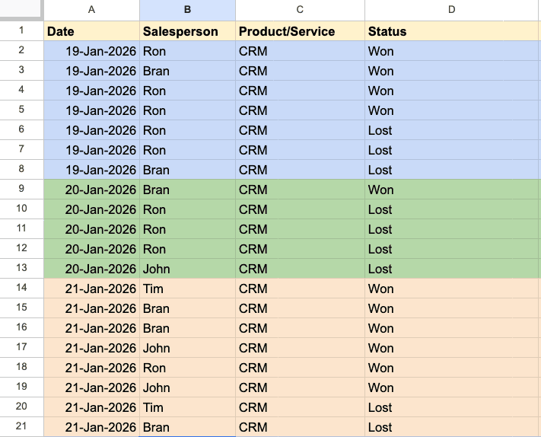Screen dimensions: 541x437
Task: Select 'Won' status in row 9
Action: coord(452,190)
